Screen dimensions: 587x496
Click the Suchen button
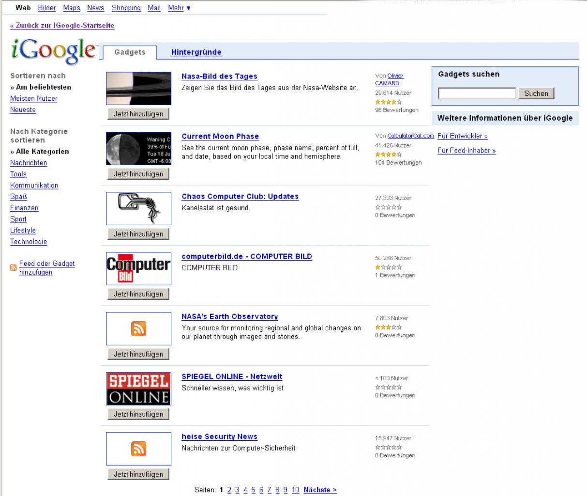(x=536, y=93)
